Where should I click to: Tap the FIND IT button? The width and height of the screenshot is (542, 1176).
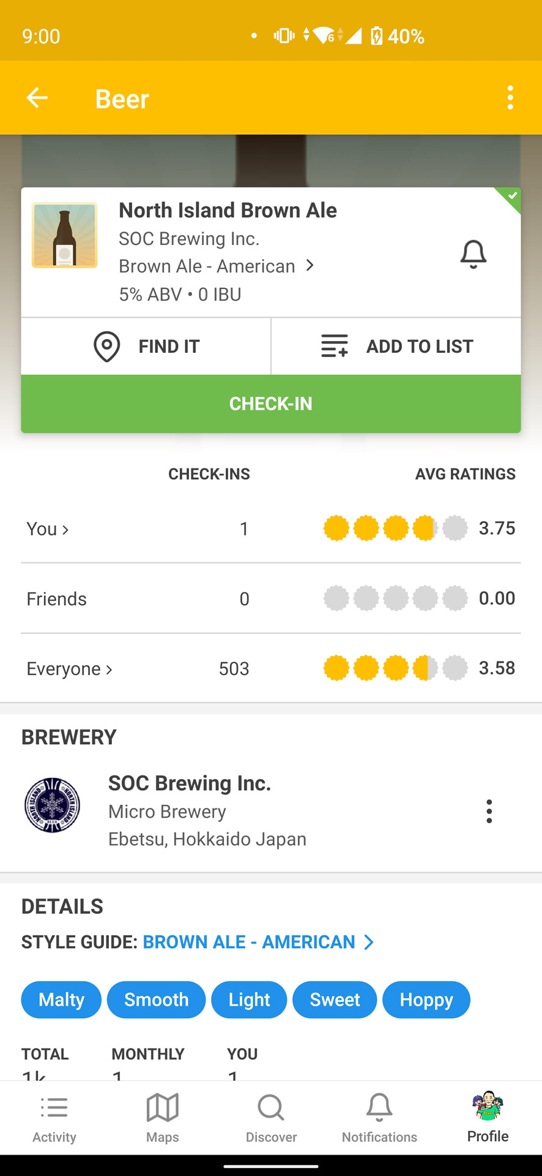(x=146, y=346)
